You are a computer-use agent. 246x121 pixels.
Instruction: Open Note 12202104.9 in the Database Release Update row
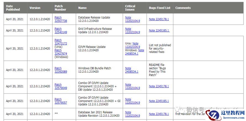click(132, 19)
